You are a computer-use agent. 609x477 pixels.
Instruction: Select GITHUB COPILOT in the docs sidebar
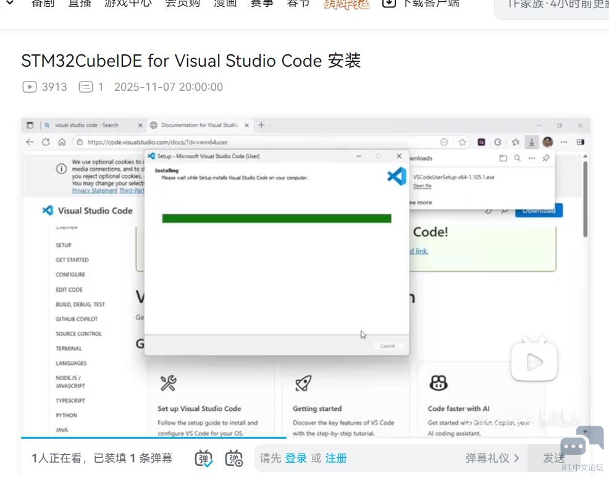[77, 319]
